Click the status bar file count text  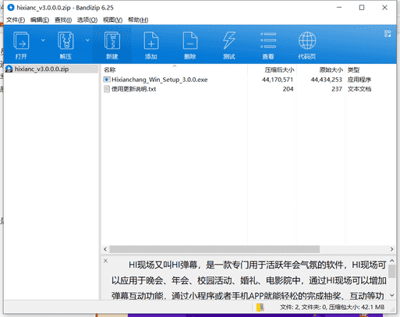pyautogui.click(x=332, y=308)
